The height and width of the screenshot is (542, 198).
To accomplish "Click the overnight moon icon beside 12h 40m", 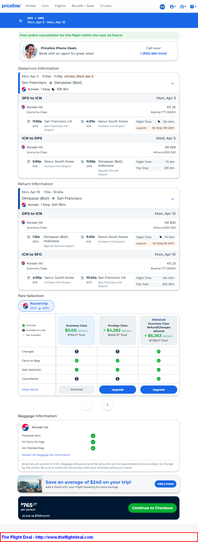I will click(x=159, y=122).
